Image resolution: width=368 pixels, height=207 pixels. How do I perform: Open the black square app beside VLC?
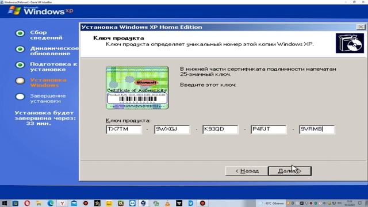click(179, 203)
